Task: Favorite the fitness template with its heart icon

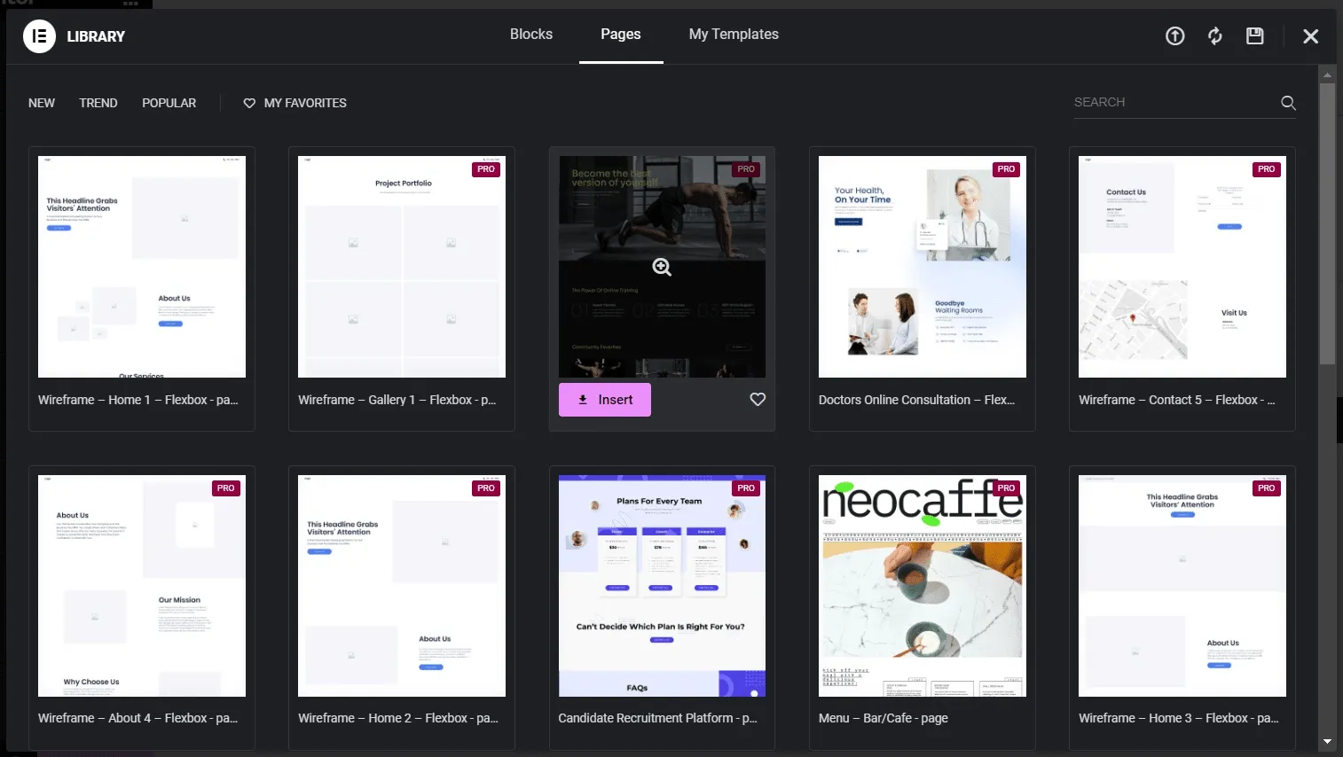Action: coord(758,399)
